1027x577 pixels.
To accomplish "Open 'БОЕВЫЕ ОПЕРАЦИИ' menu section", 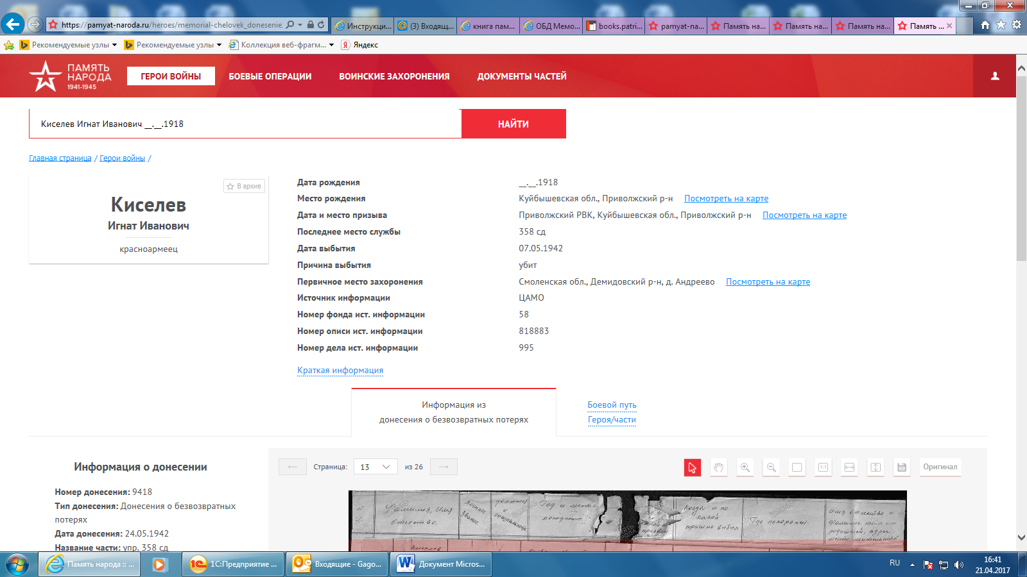I will 270,76.
